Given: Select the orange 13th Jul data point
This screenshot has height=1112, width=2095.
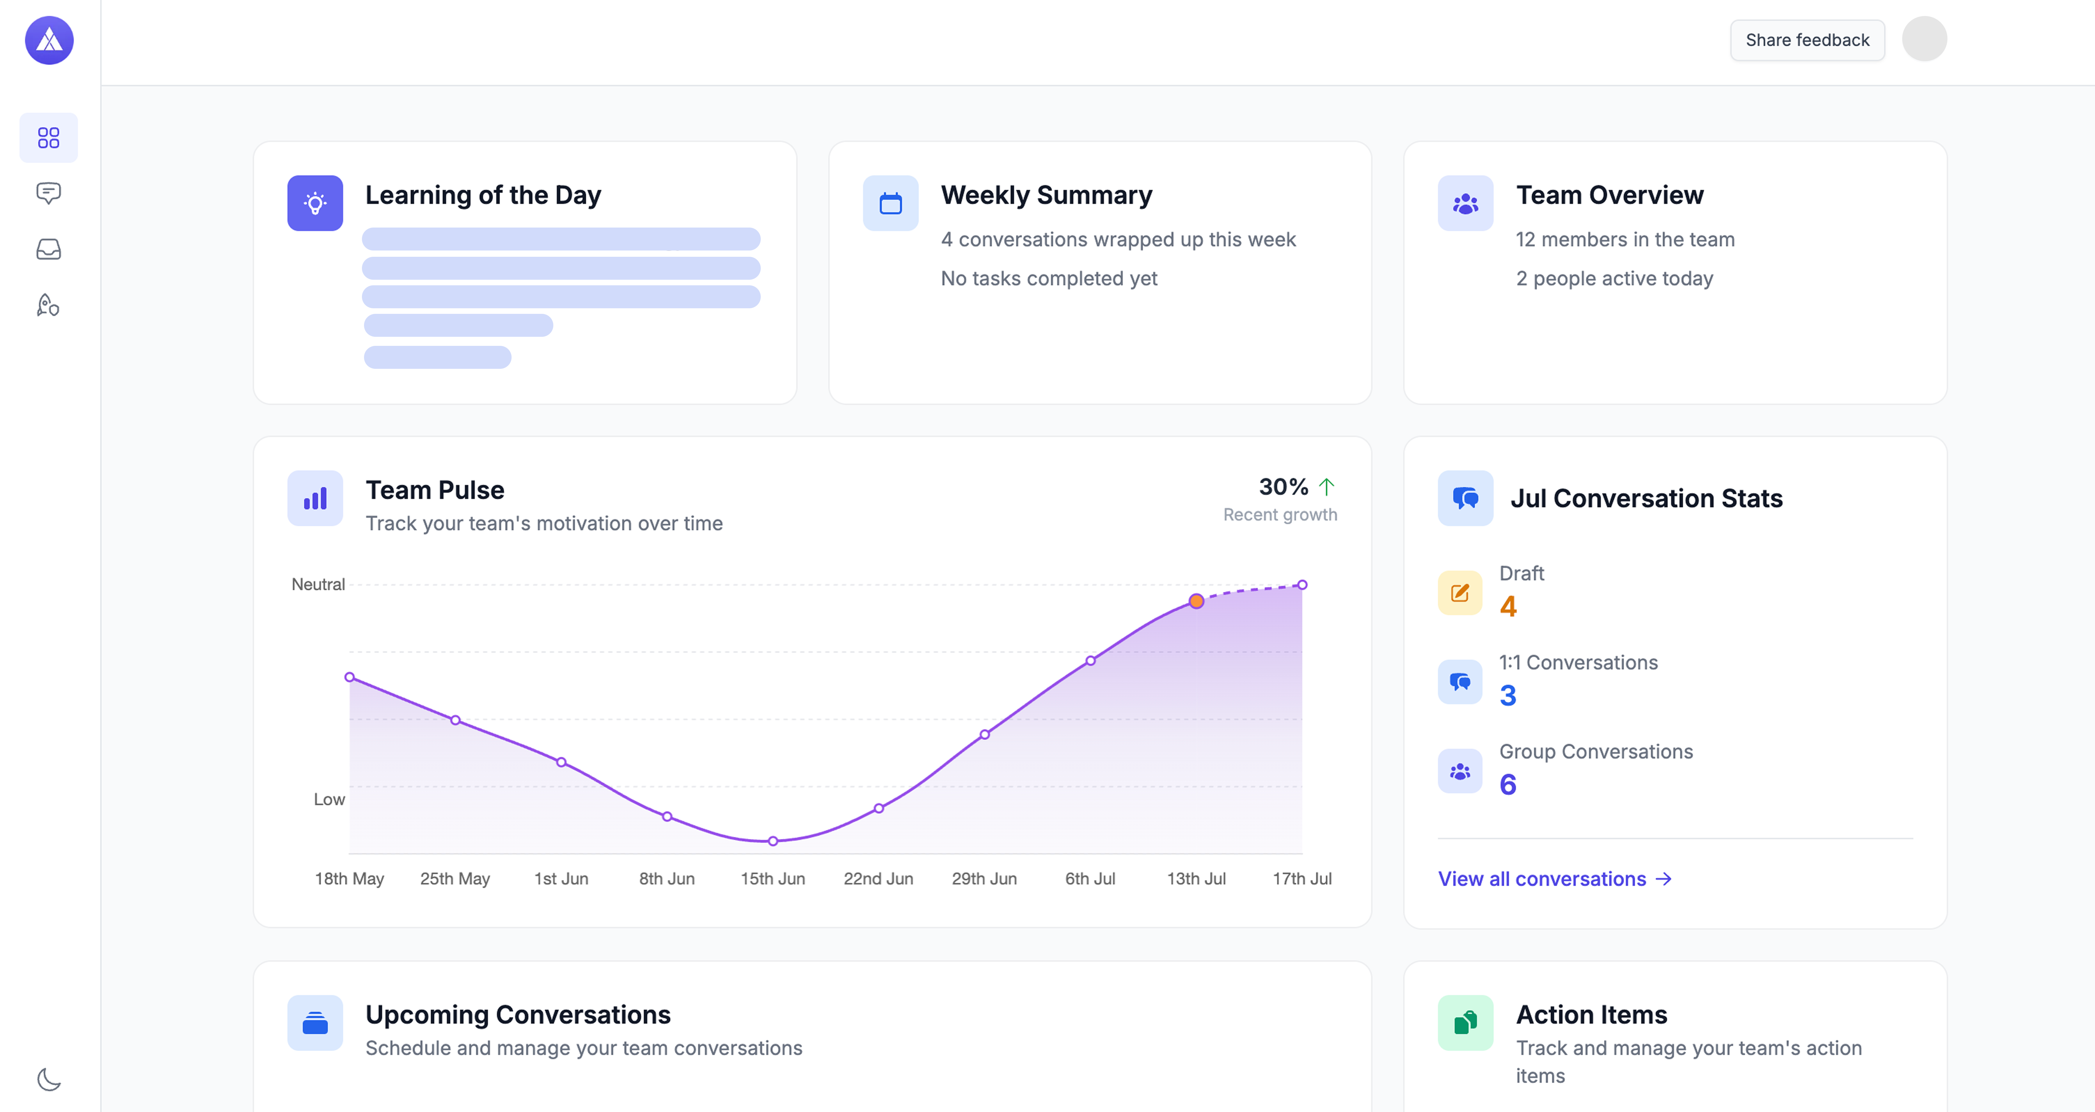Looking at the screenshot, I should pyautogui.click(x=1196, y=602).
